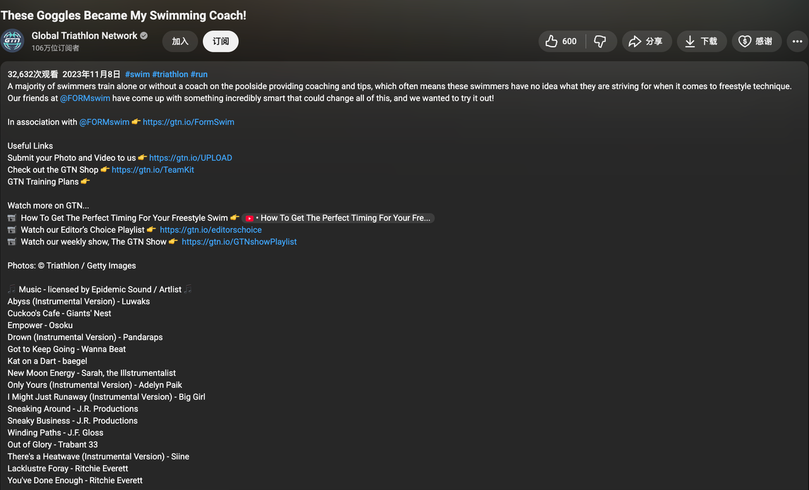The height and width of the screenshot is (490, 809).
Task: Open the gtn.io/FormSwim link
Action: click(188, 122)
